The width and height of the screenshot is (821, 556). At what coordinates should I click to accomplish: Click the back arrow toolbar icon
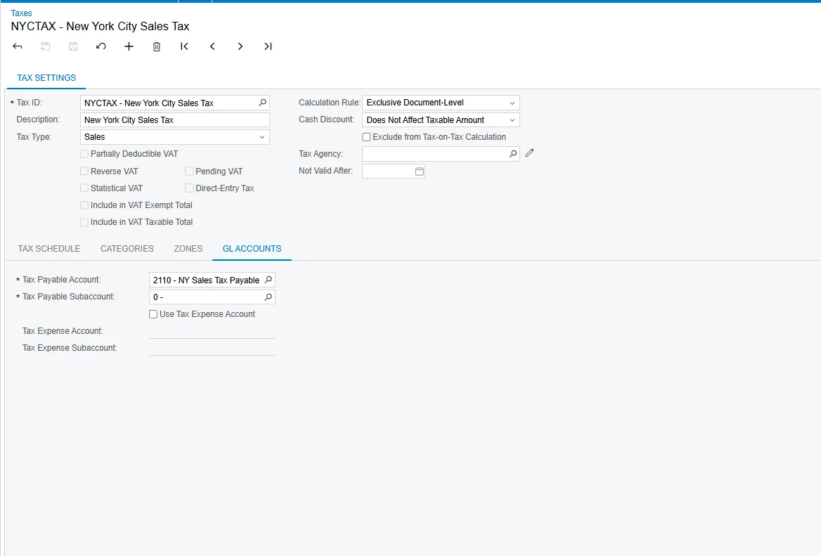tap(18, 46)
